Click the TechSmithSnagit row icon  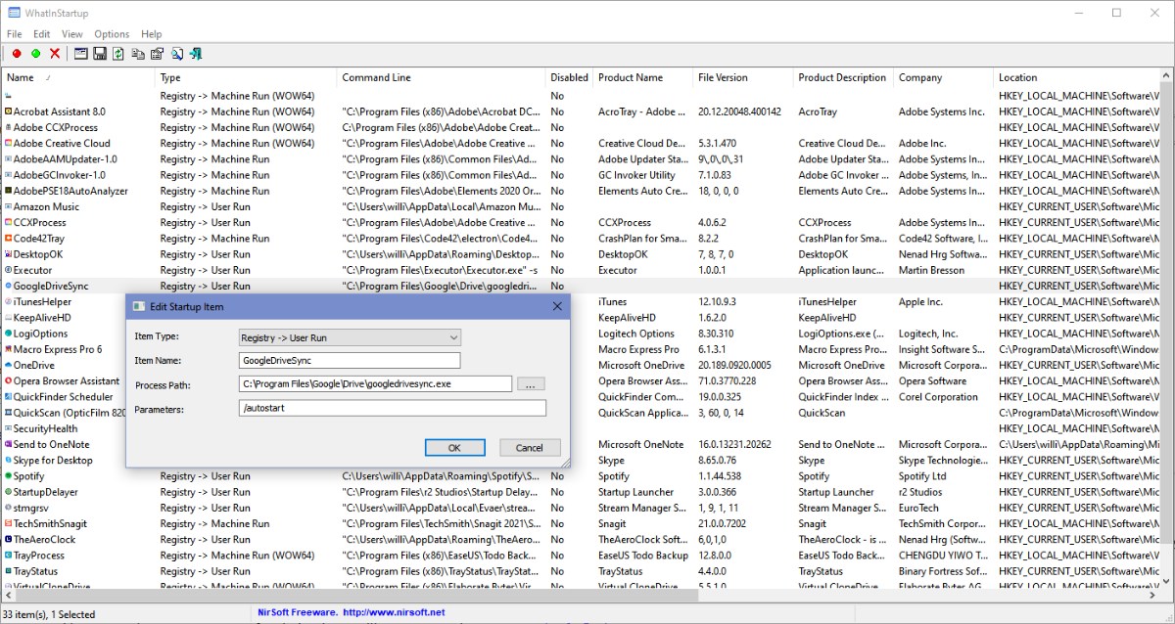pos(8,523)
